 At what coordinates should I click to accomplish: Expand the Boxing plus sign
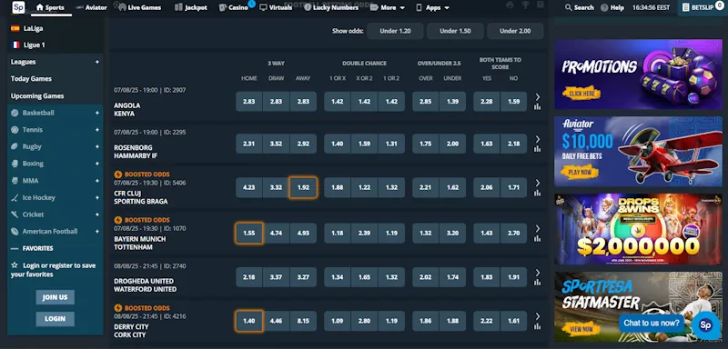pos(97,164)
